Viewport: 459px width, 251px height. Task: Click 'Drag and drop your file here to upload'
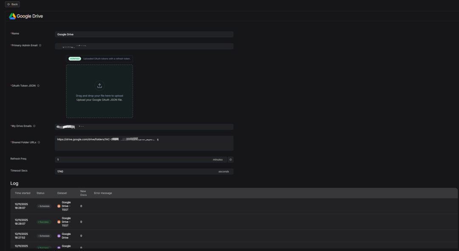[99, 96]
